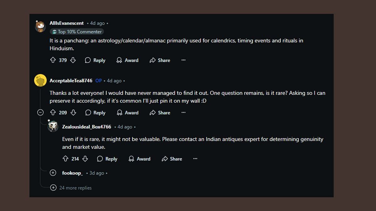376x211 pixels.
Task: Downvote the comment with 209 votes
Action: pyautogui.click(x=73, y=113)
